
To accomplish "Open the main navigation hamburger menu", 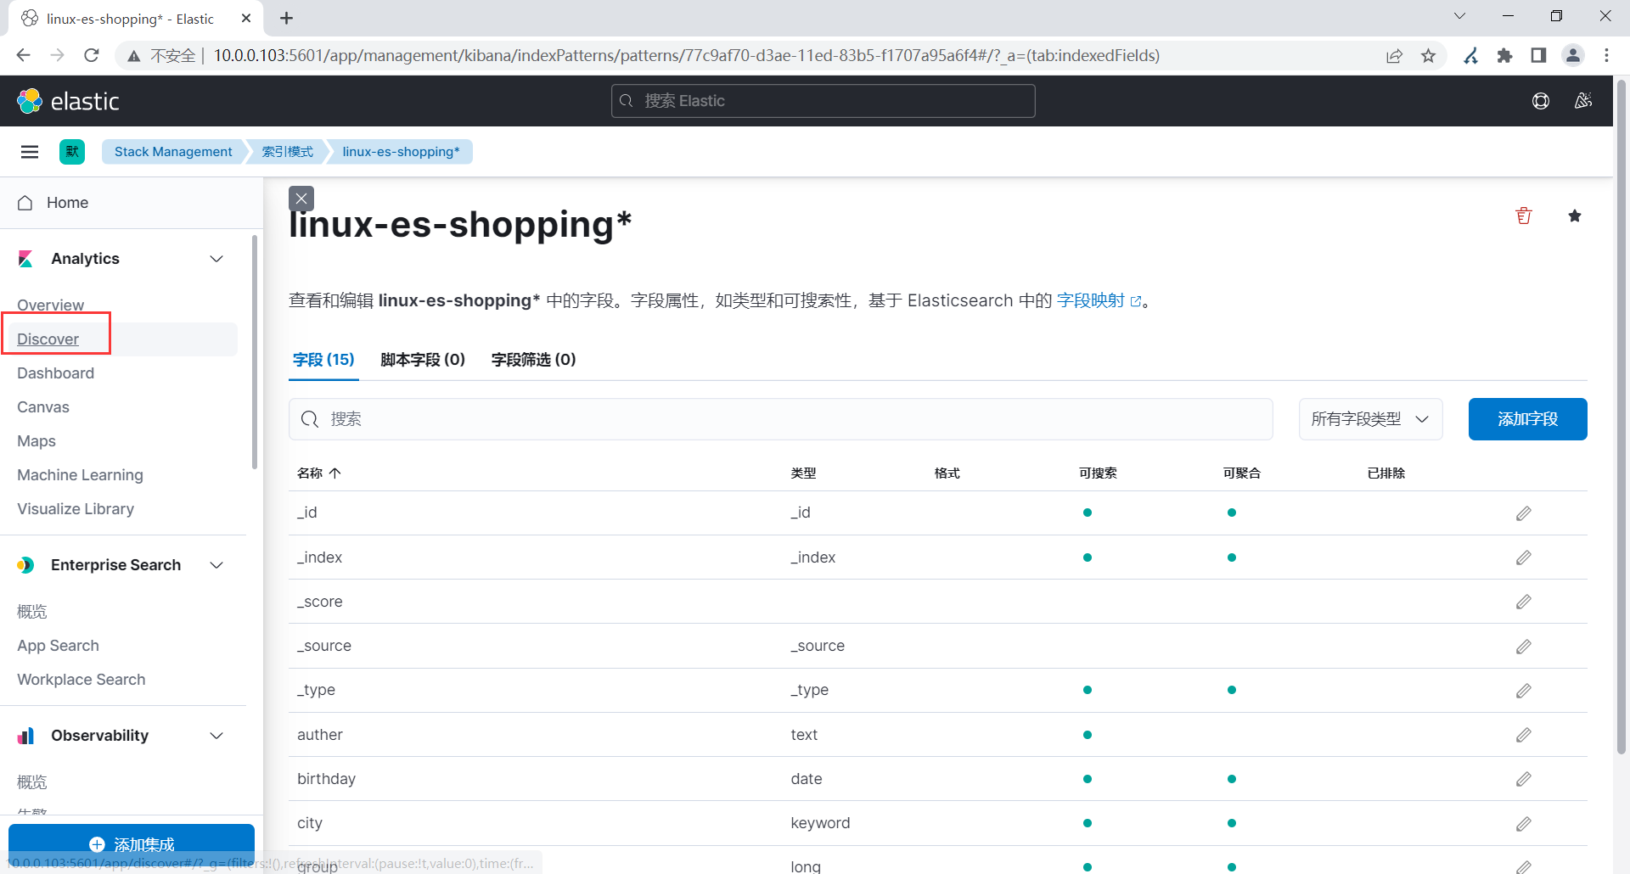I will click(30, 151).
